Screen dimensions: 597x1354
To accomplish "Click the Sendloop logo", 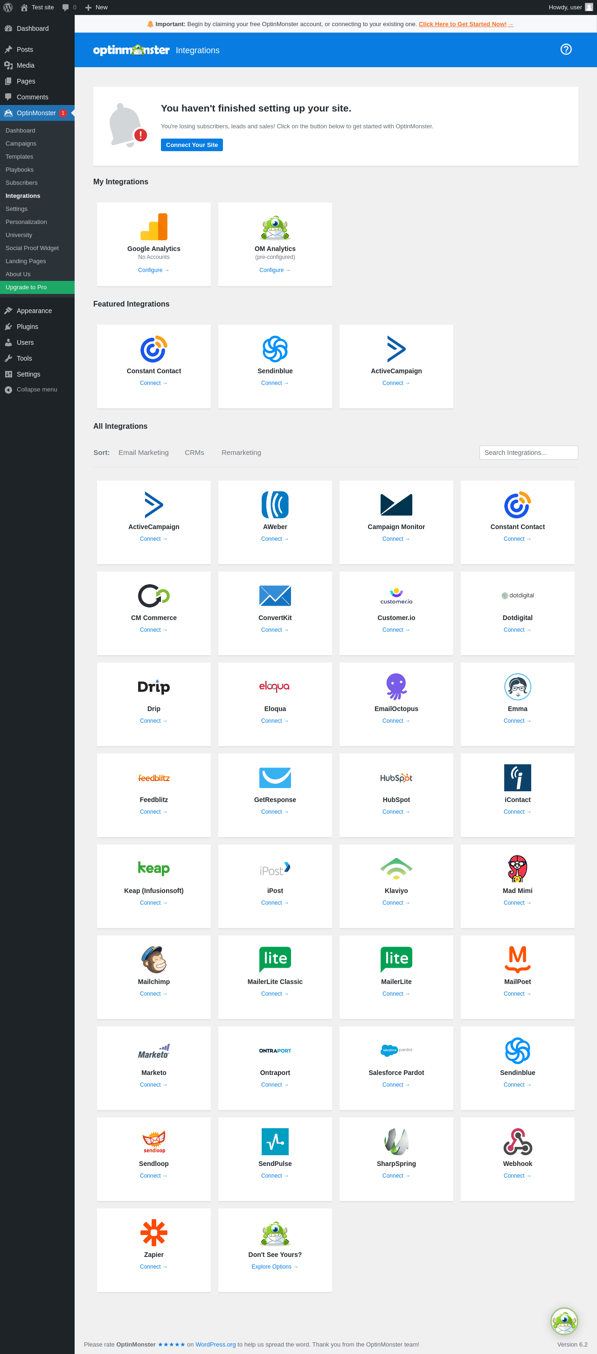I will (153, 1141).
